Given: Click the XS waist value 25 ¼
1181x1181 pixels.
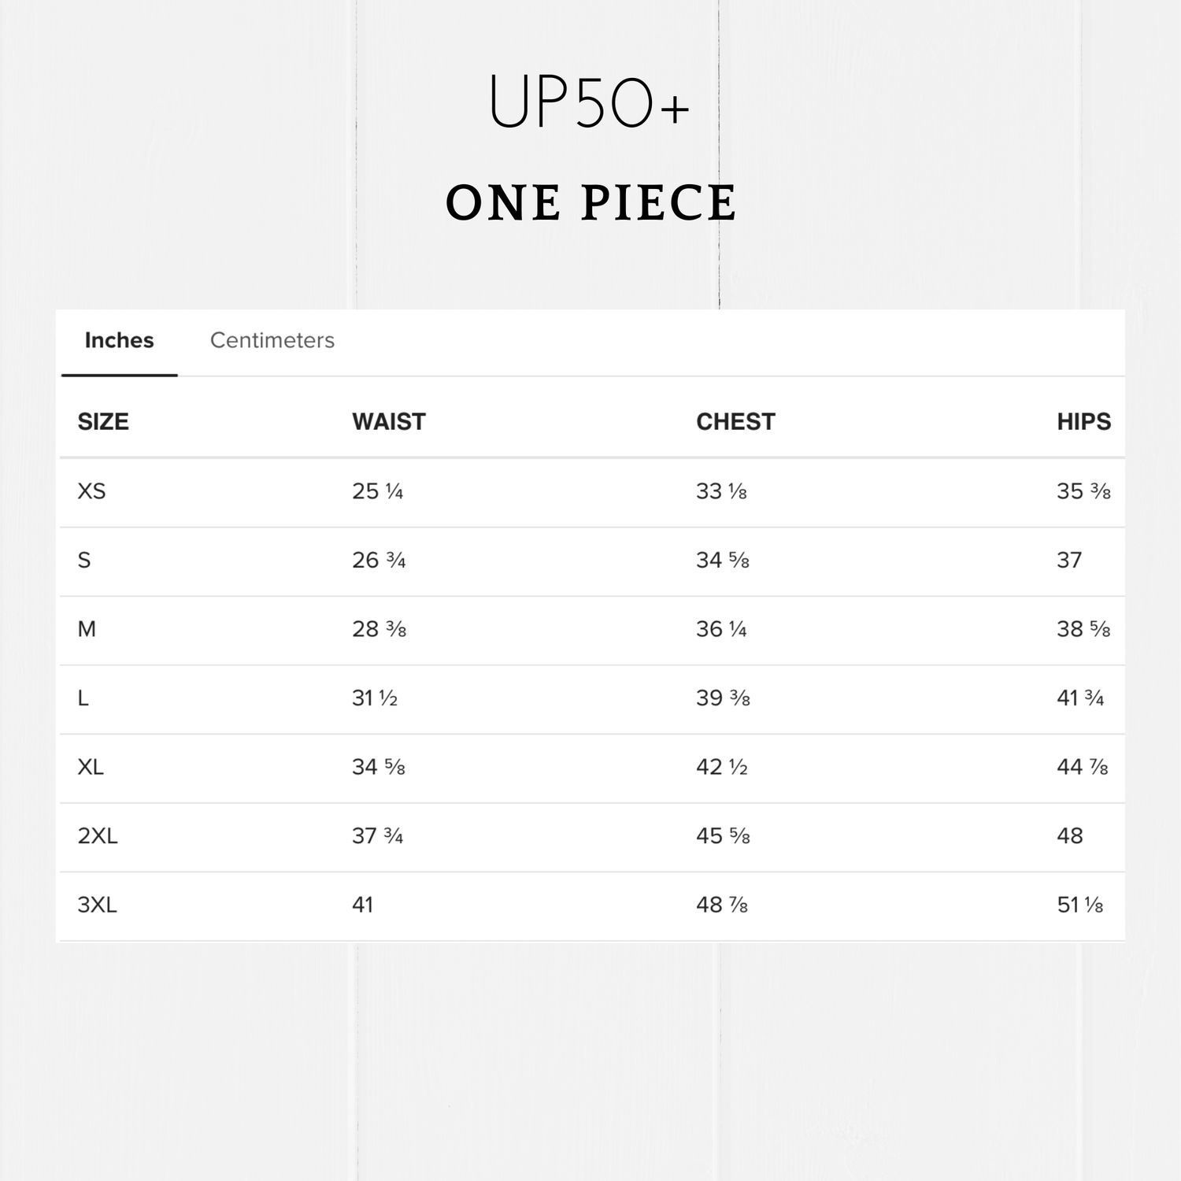Looking at the screenshot, I should pos(377,491).
